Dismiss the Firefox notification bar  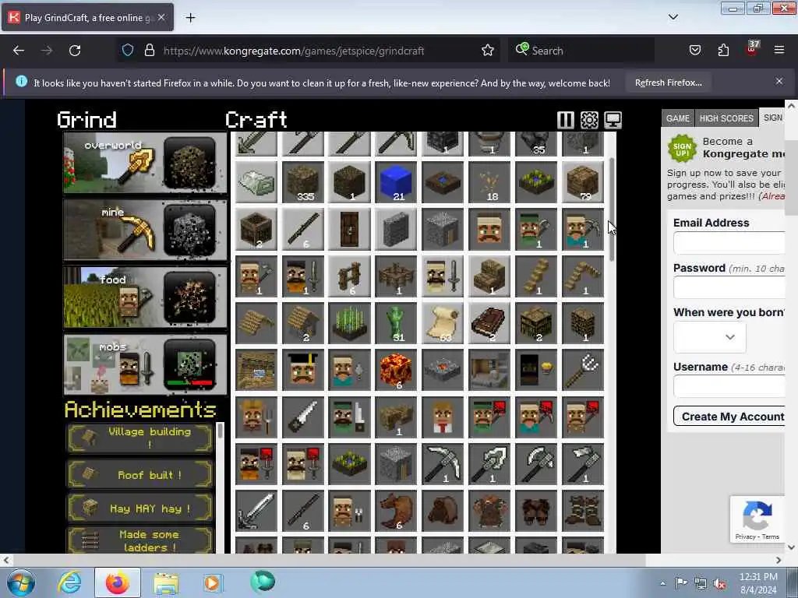[x=779, y=81]
